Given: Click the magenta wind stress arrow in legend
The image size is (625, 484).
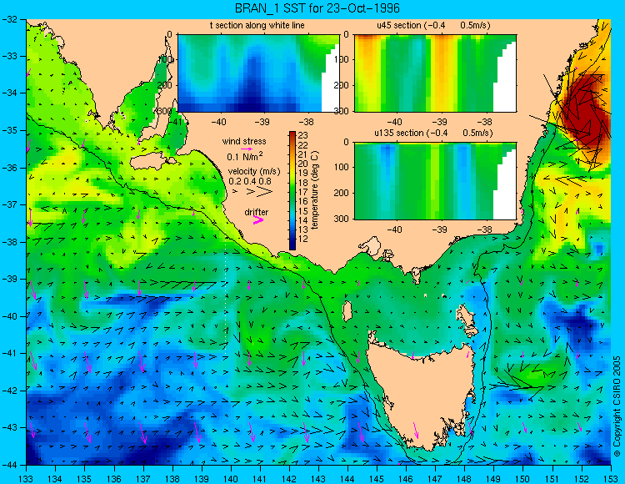Looking at the screenshot, I should [247, 149].
